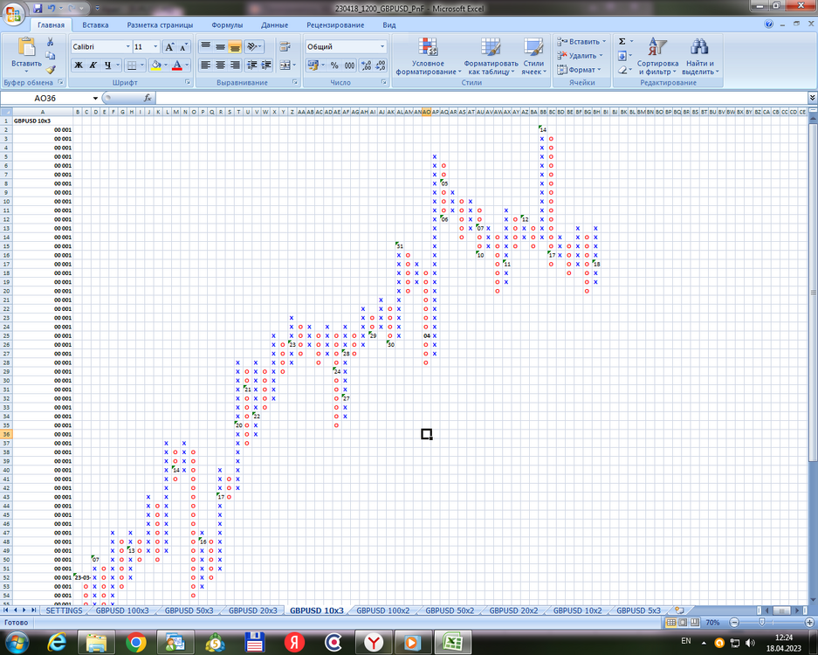Switch to the Формулы ribbon tab
The height and width of the screenshot is (655, 818).
pos(227,25)
